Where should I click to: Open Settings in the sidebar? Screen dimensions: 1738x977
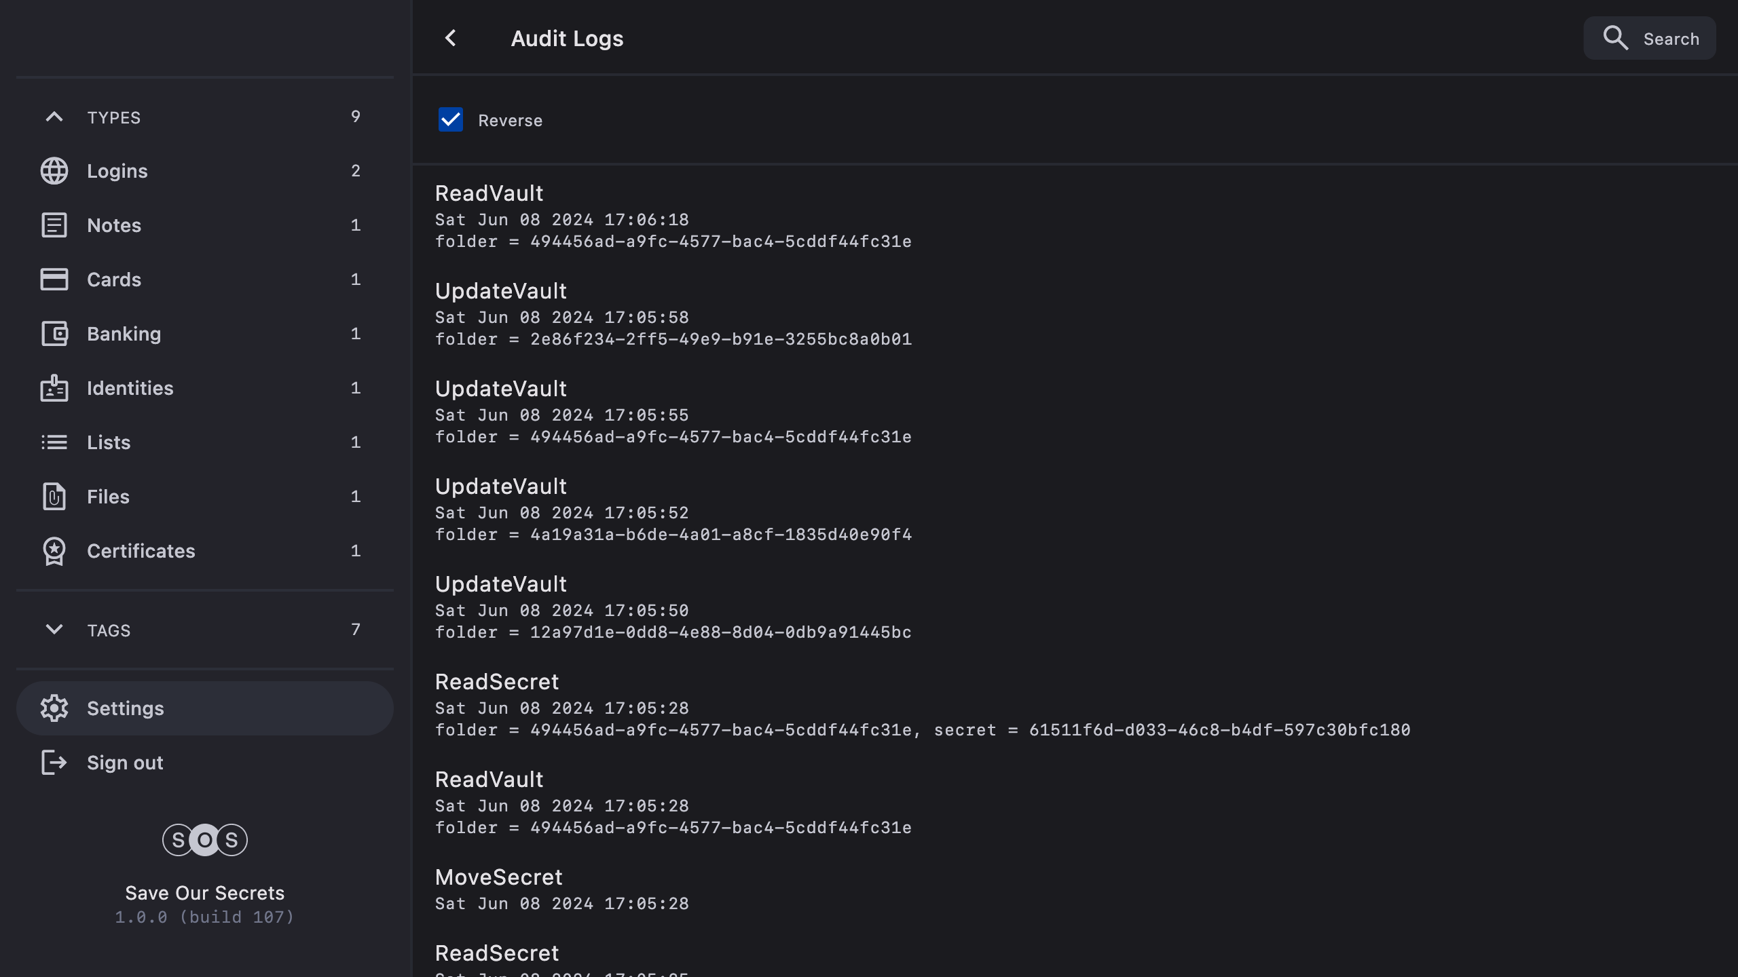204,708
